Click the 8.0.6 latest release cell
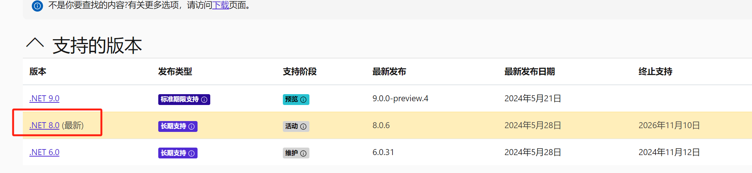The height and width of the screenshot is (173, 752). (381, 126)
